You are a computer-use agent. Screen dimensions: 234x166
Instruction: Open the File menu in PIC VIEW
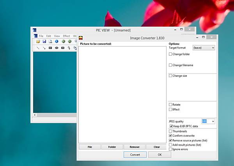(41, 36)
